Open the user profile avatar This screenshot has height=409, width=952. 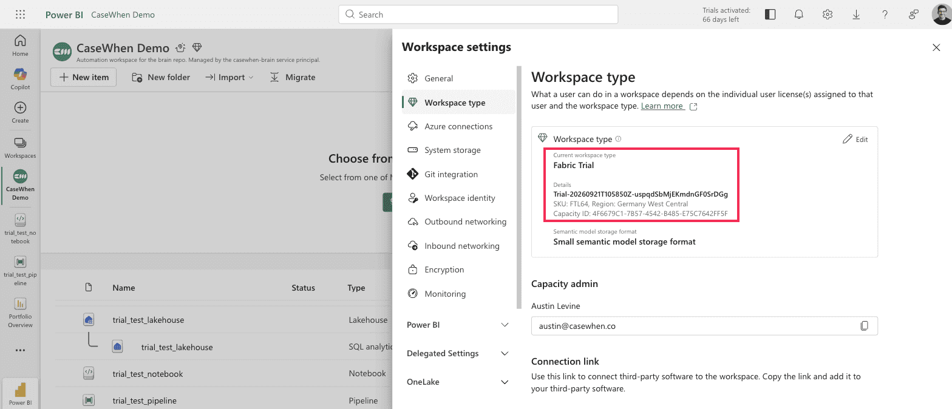(941, 15)
